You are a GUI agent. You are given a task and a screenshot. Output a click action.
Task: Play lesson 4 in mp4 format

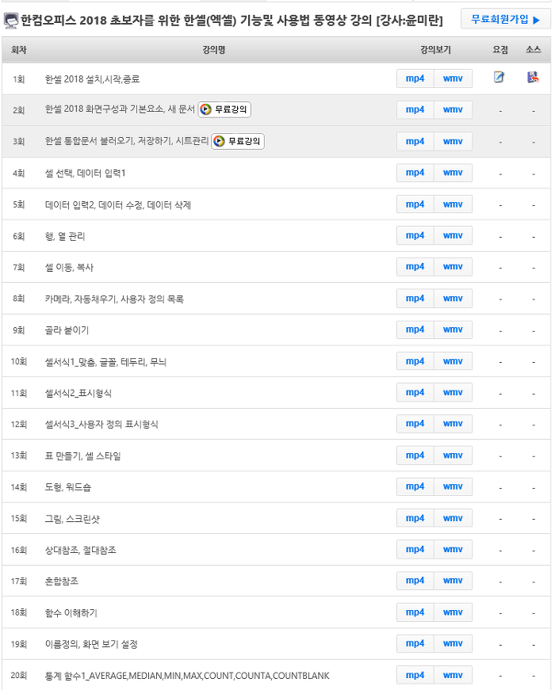(415, 173)
